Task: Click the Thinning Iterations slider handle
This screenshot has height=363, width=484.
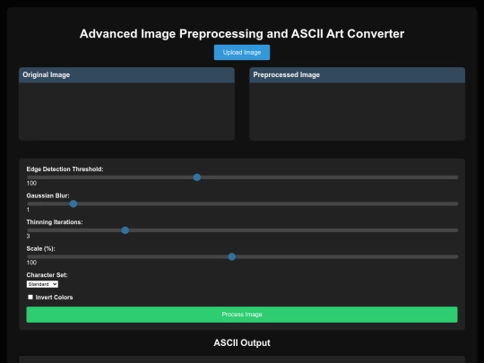Action: pyautogui.click(x=125, y=230)
